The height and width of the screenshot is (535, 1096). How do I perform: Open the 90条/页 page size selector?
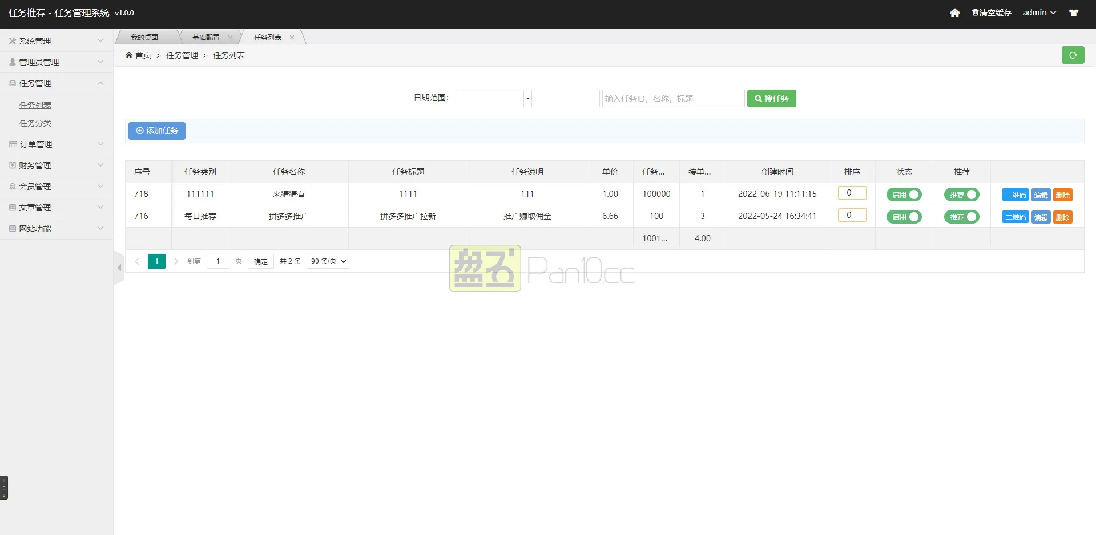coord(327,261)
